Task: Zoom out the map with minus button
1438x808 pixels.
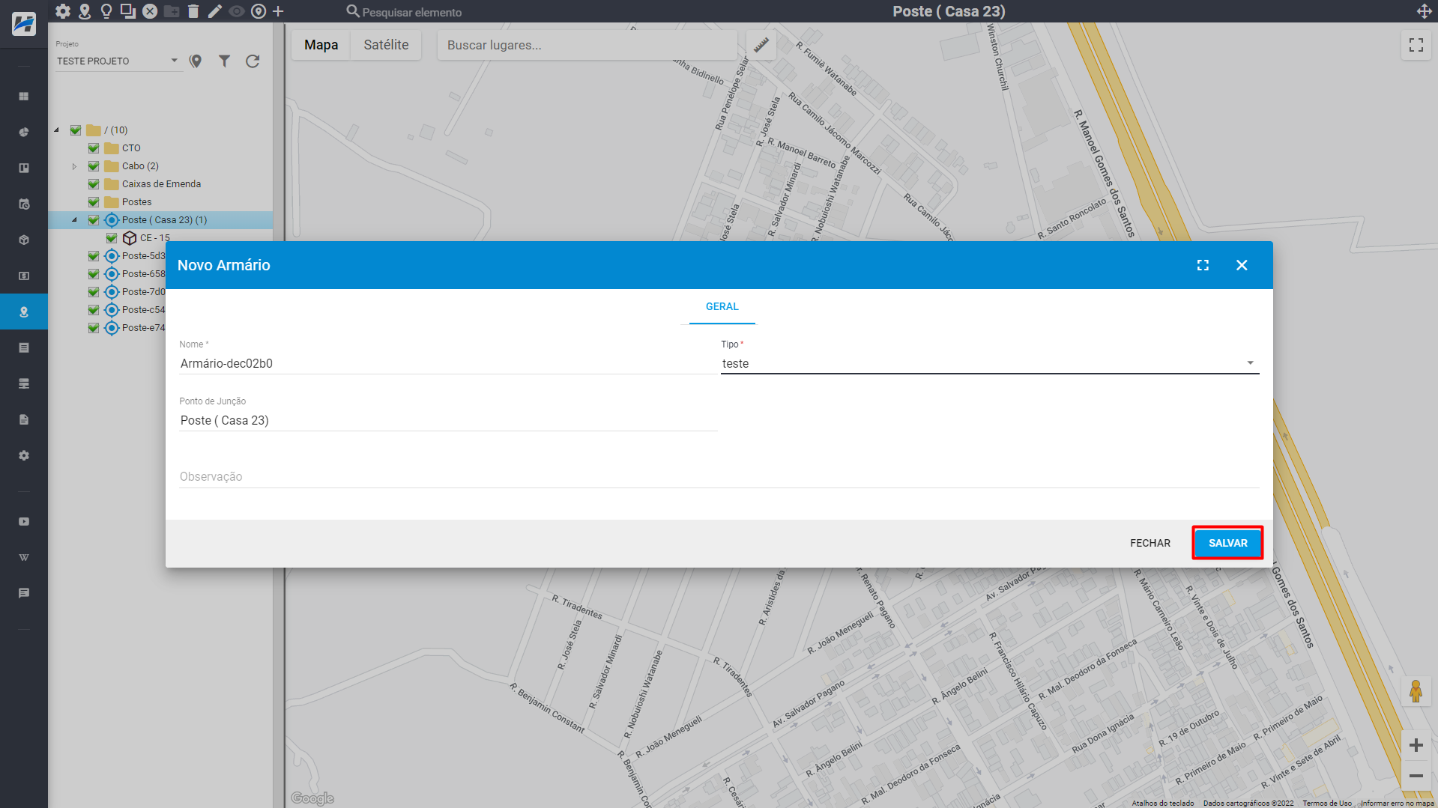Action: point(1416,776)
